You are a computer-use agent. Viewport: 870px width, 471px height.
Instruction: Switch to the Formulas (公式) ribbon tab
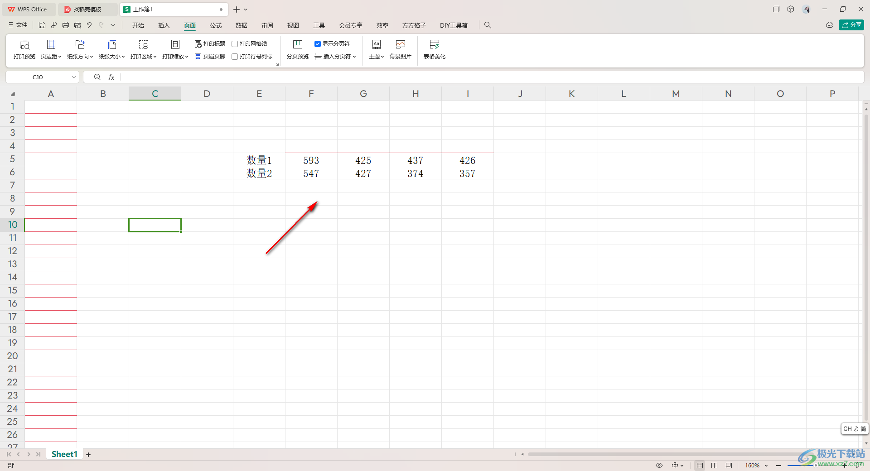pos(216,25)
